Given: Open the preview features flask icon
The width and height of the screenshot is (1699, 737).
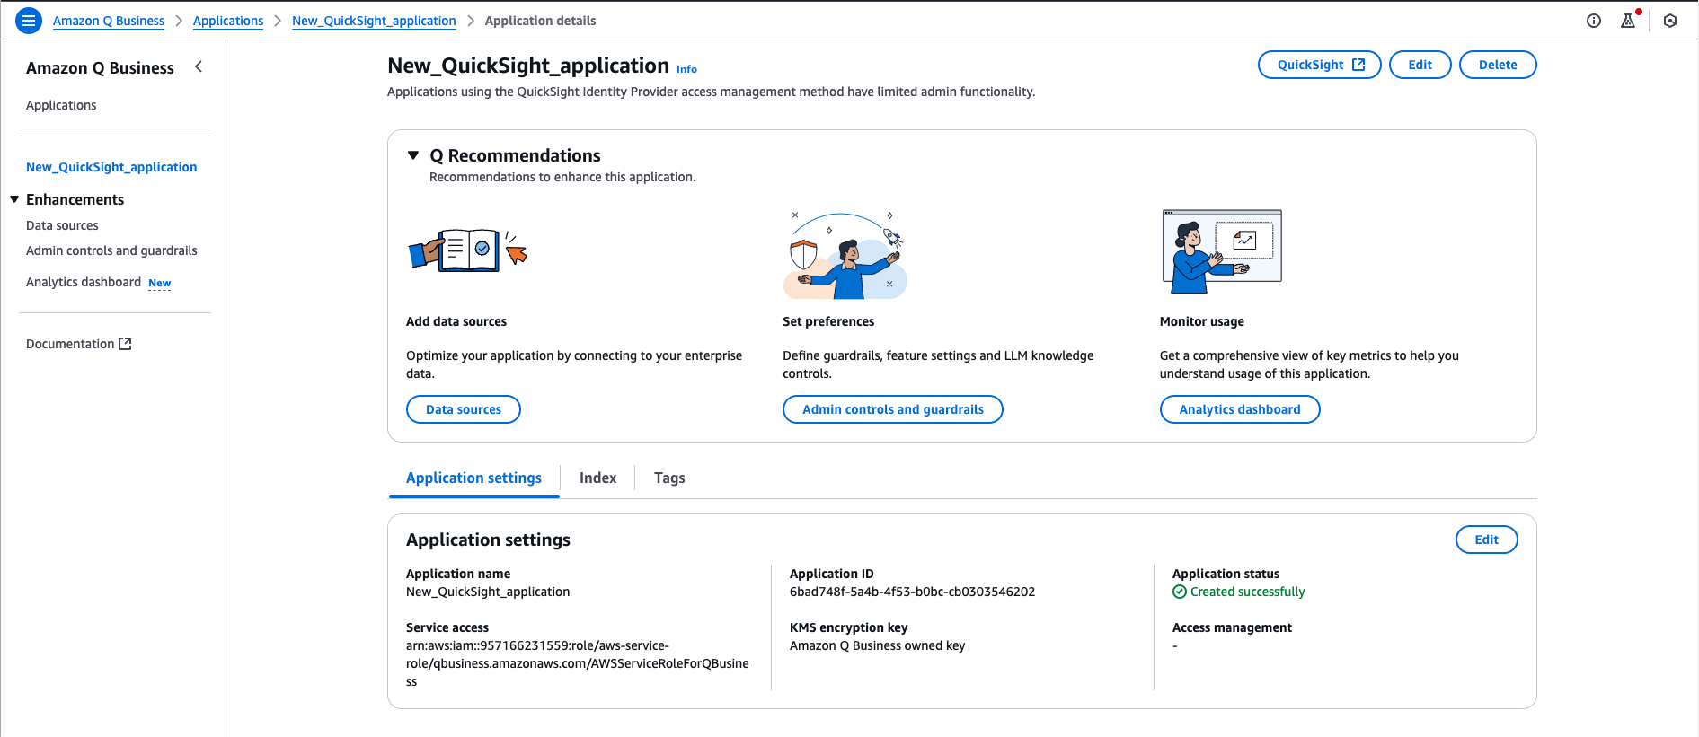Looking at the screenshot, I should point(1628,21).
